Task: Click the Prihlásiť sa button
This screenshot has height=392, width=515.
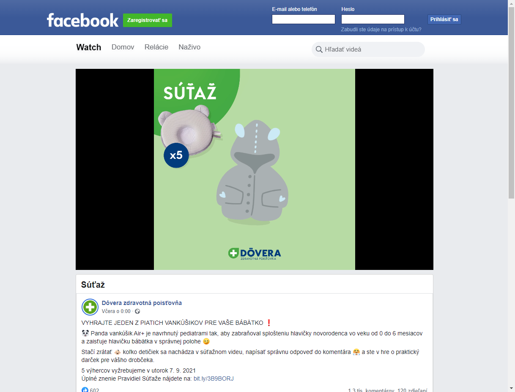Action: (x=444, y=19)
